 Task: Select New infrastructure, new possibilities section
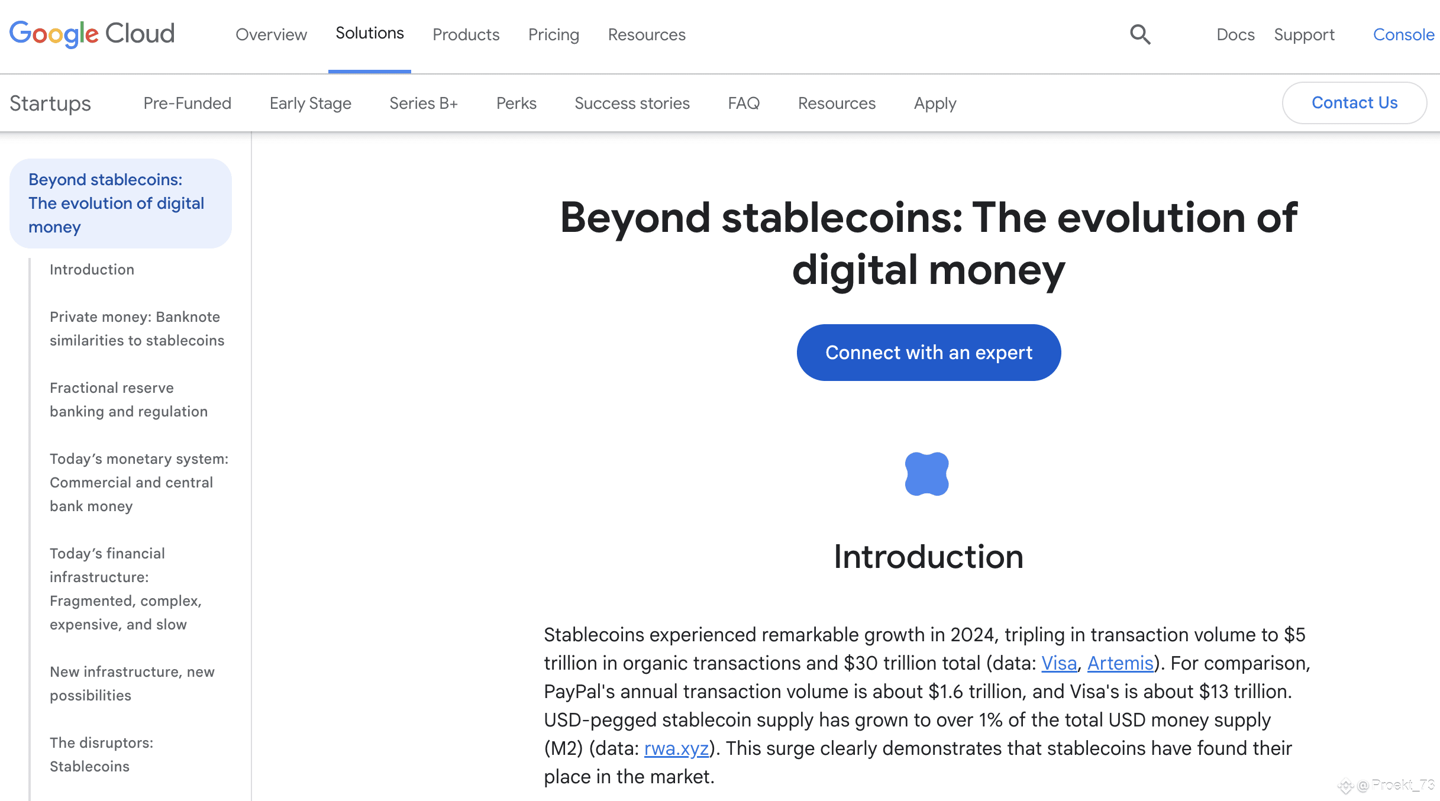click(x=133, y=684)
